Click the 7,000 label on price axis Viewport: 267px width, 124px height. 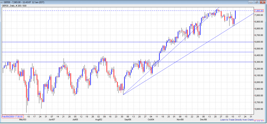point(258,15)
